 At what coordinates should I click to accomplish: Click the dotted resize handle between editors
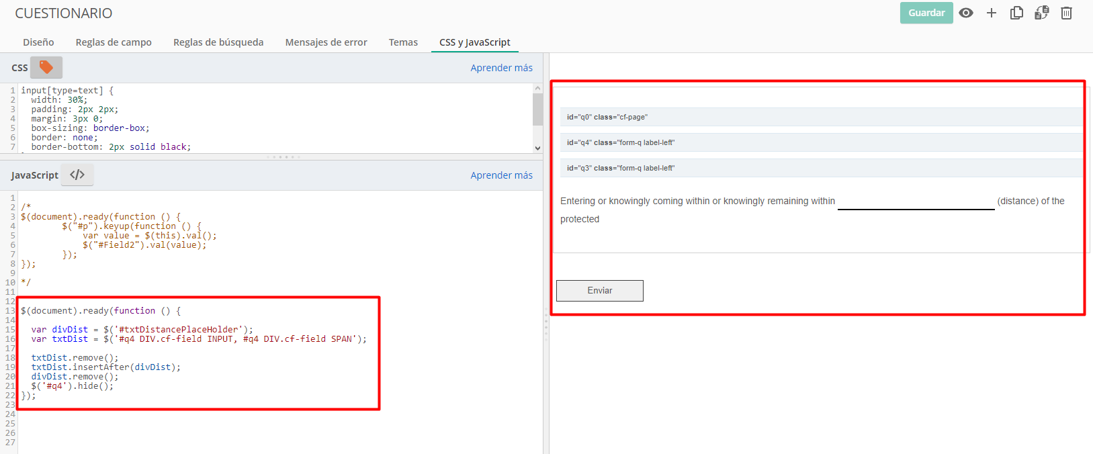(283, 157)
